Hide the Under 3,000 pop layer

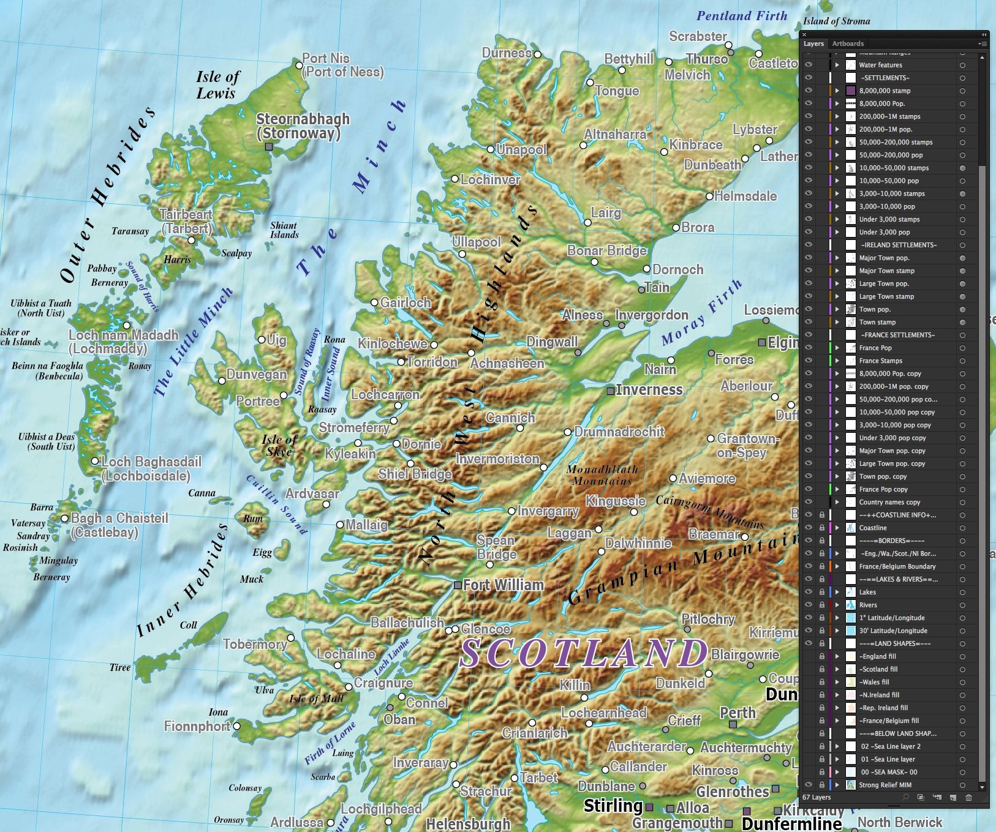point(808,232)
